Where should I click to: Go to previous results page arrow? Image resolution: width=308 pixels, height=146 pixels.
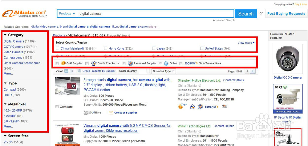pyautogui.click(x=248, y=71)
